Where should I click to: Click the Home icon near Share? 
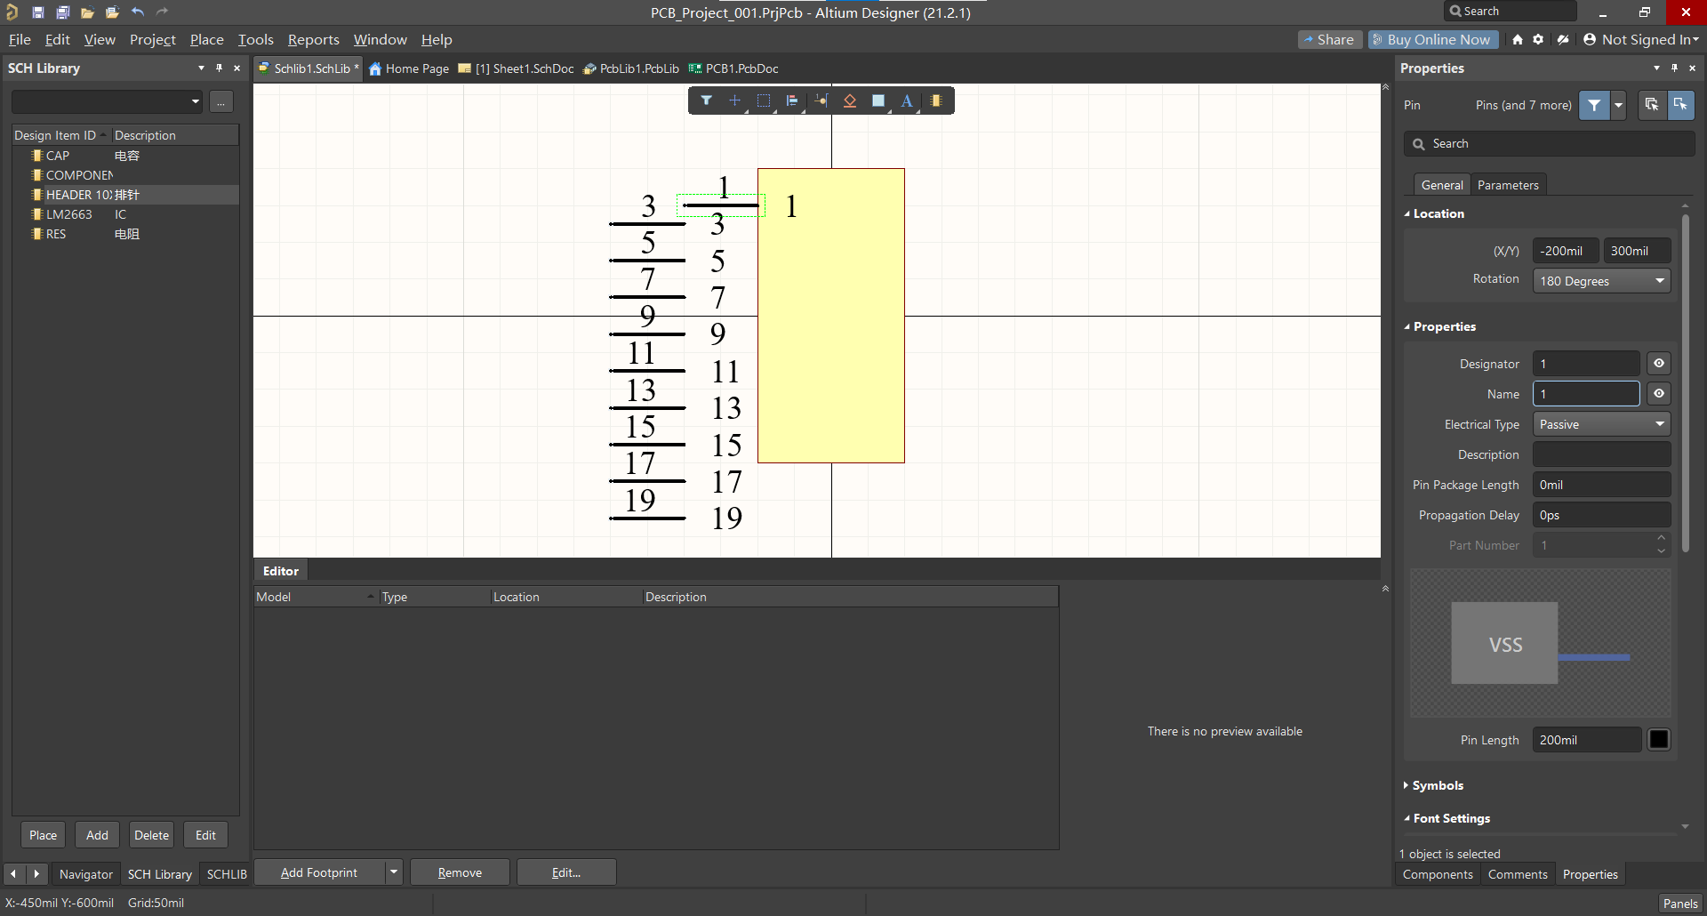click(x=1518, y=39)
